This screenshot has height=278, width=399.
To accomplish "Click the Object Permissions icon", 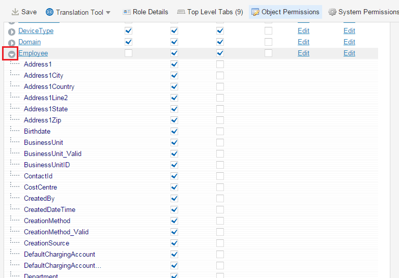I will click(x=255, y=12).
